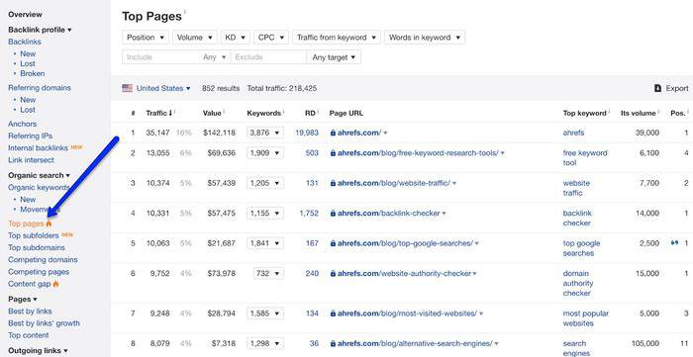Open Best by links' growth
The width and height of the screenshot is (693, 357).
pos(45,323)
